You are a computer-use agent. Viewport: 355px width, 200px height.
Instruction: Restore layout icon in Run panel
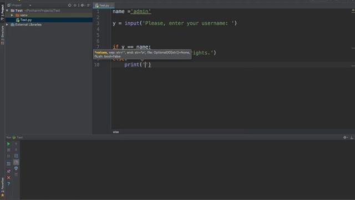click(8, 164)
